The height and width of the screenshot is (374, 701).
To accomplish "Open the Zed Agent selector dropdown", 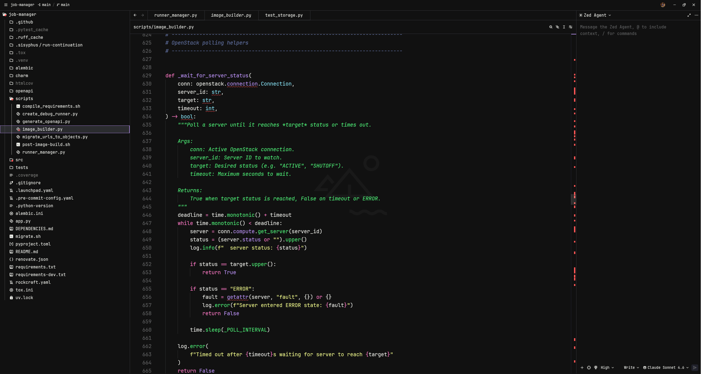I will tap(595, 15).
